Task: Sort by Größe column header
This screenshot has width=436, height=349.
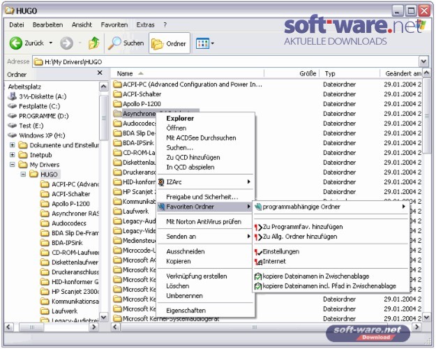Action: point(292,73)
